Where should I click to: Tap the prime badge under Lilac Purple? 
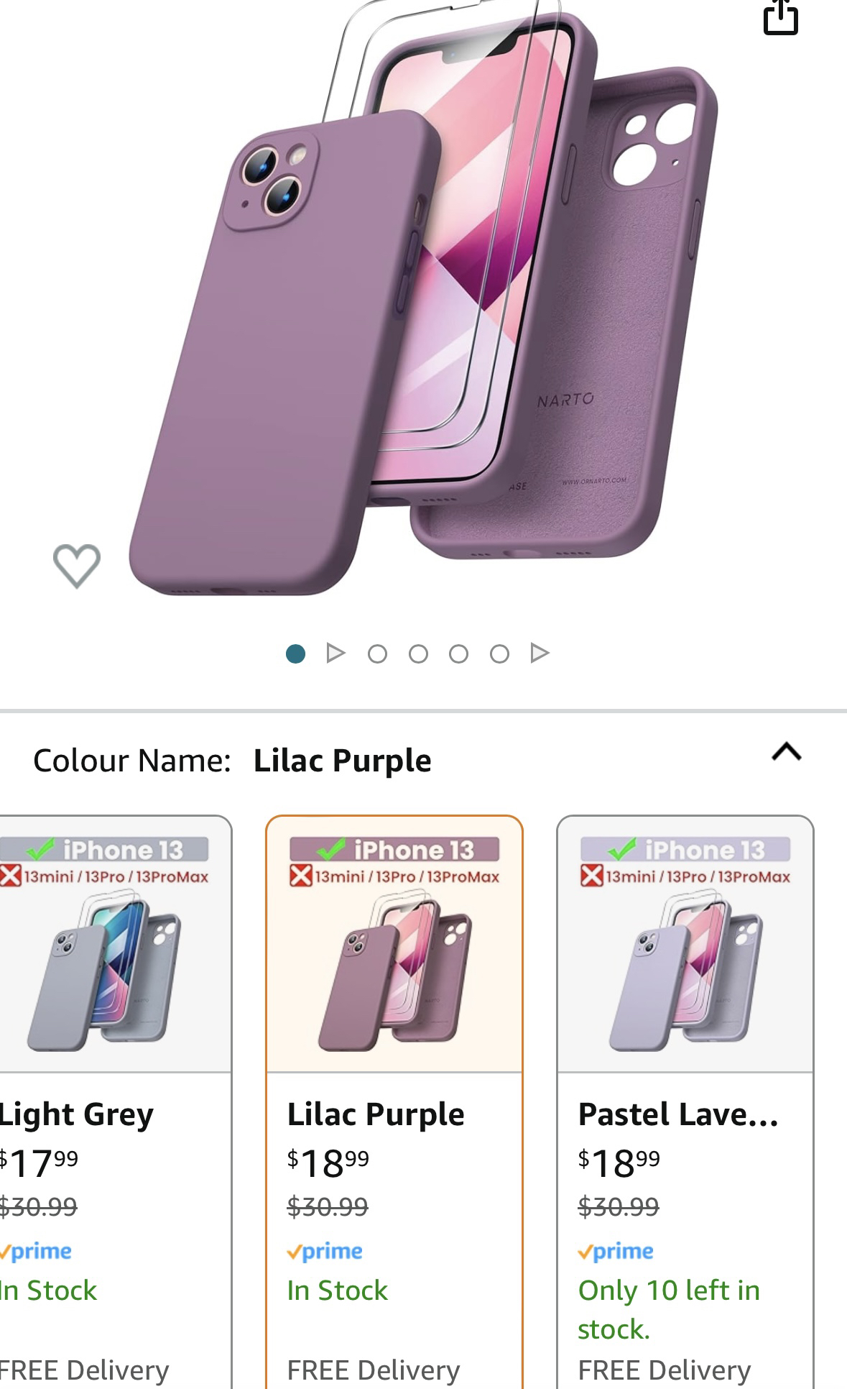pyautogui.click(x=325, y=1252)
